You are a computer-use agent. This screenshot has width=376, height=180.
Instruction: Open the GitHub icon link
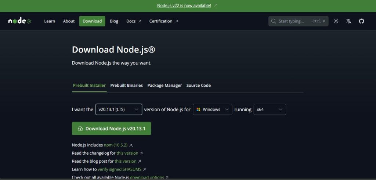[361, 21]
